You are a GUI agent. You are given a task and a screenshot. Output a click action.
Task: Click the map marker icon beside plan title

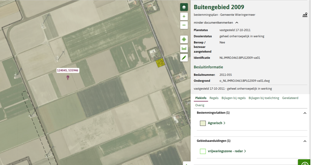[305, 15]
